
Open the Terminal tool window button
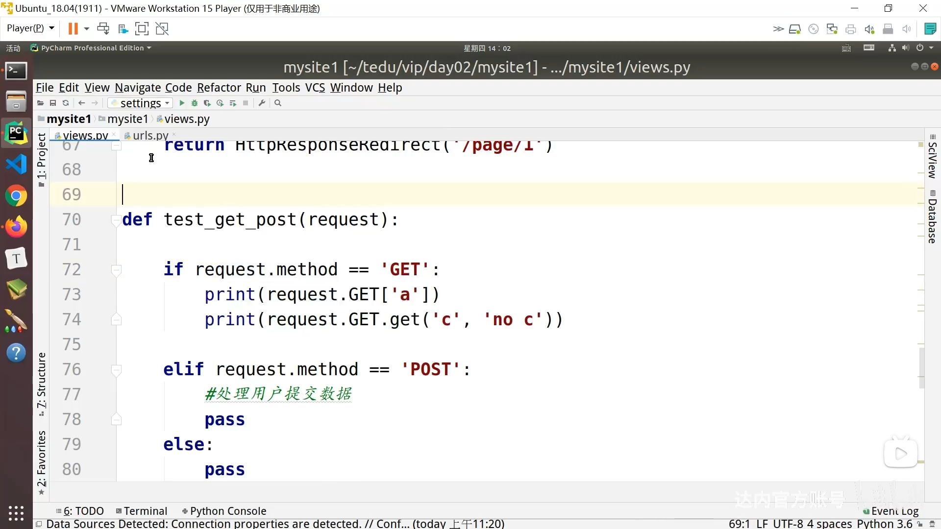(142, 511)
